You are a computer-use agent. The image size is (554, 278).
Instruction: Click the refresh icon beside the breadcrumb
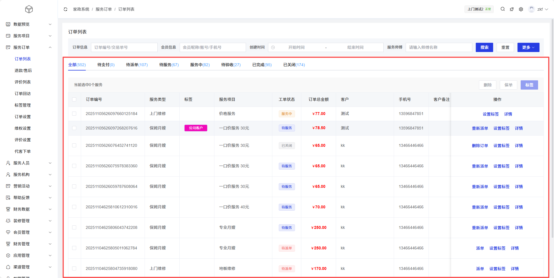pyautogui.click(x=65, y=9)
